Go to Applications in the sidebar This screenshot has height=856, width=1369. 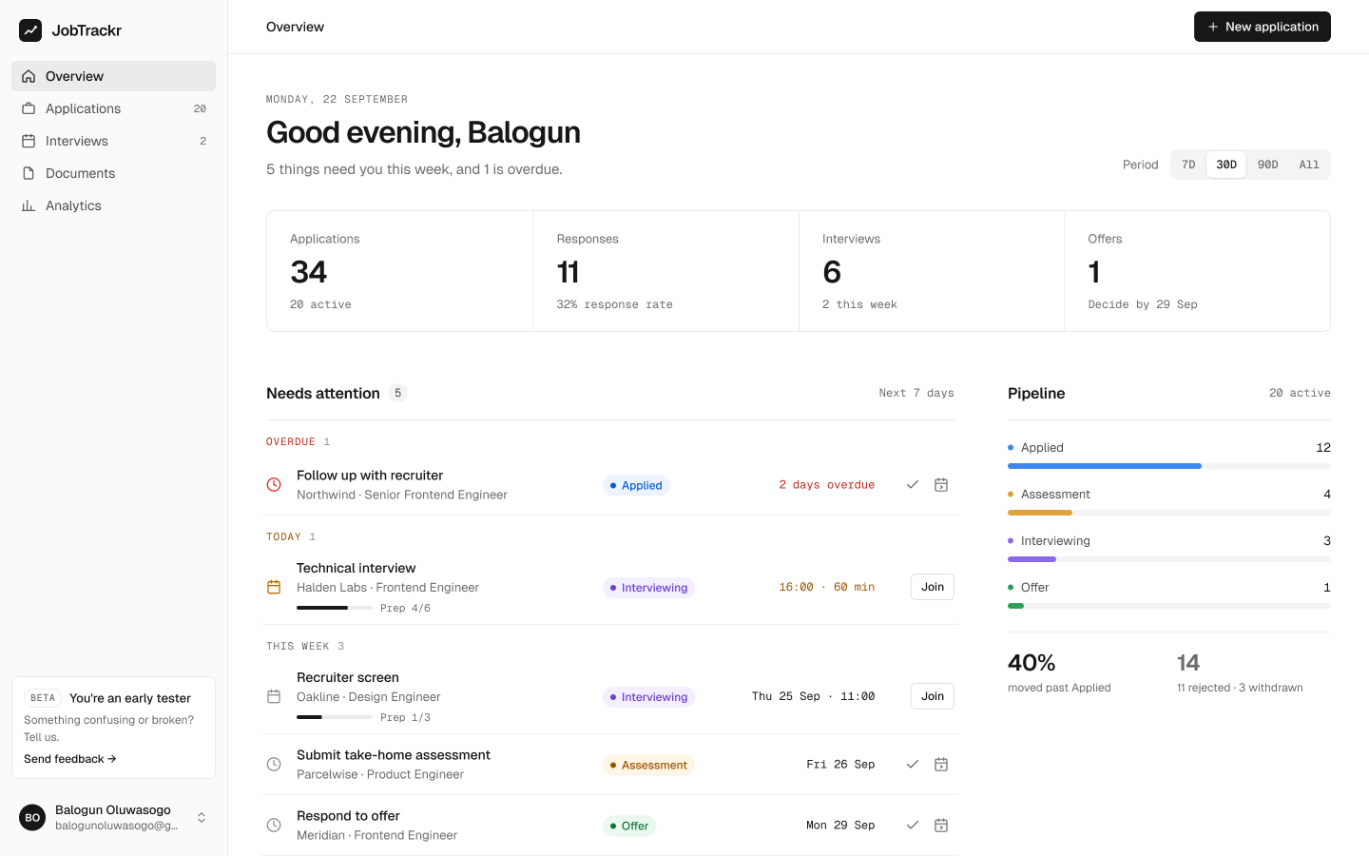pyautogui.click(x=113, y=108)
